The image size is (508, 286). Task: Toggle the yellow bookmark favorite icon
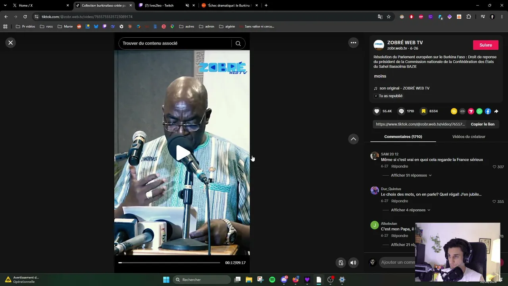[x=423, y=111]
